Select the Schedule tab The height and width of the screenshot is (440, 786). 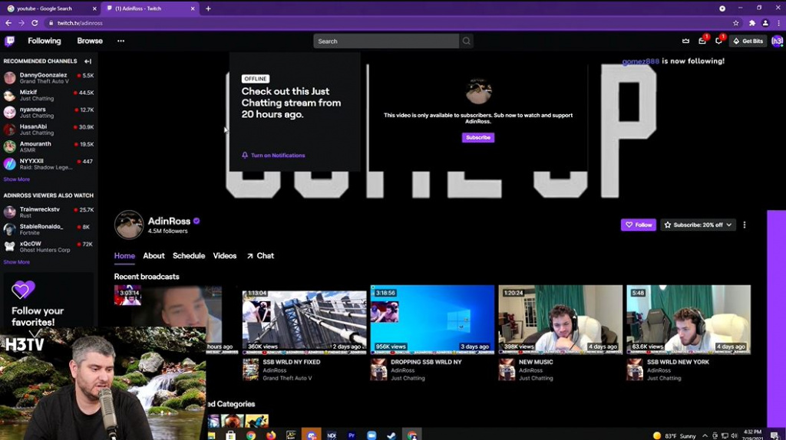coord(189,256)
